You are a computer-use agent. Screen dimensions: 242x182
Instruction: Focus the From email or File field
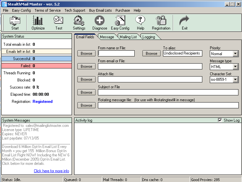(x=150, y=67)
